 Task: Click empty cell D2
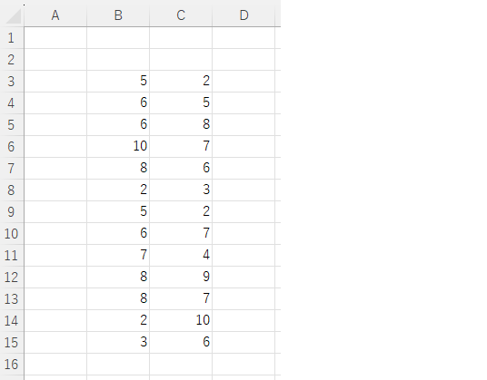[x=243, y=60]
